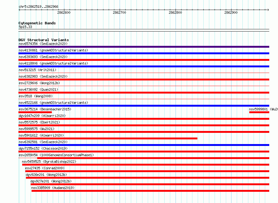Open dgv926e201 (Wong2012b) label
Screen dimensions: 278x203
tap(46, 175)
